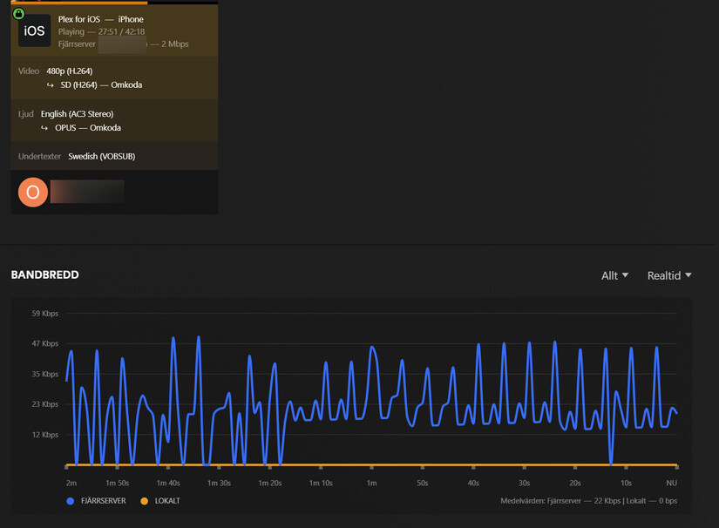719x528 pixels.
Task: Click 'Swedish (VOBSUB)' subtitle text
Action: [x=102, y=156]
